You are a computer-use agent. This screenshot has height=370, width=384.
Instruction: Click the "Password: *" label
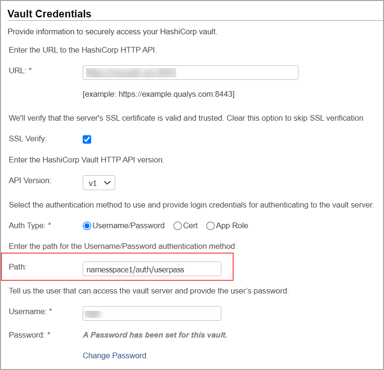[30, 335]
